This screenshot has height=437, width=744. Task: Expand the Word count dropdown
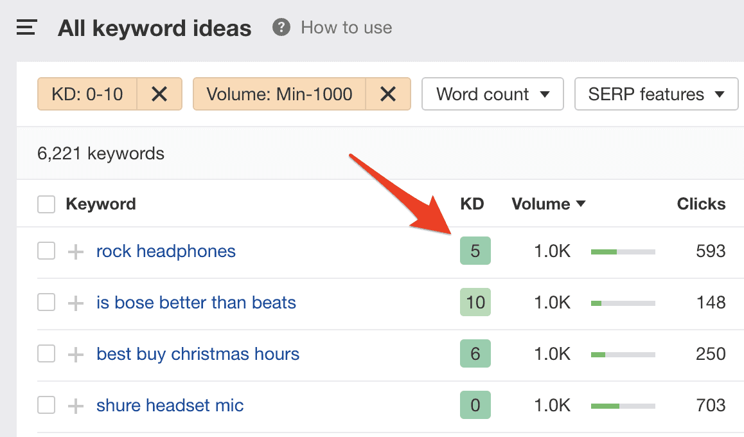(492, 94)
